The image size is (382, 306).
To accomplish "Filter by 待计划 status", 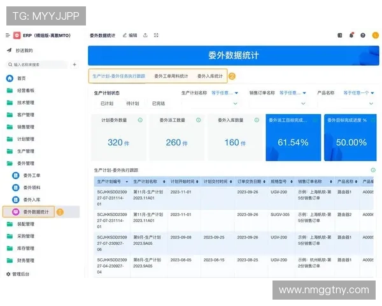I will point(132,103).
